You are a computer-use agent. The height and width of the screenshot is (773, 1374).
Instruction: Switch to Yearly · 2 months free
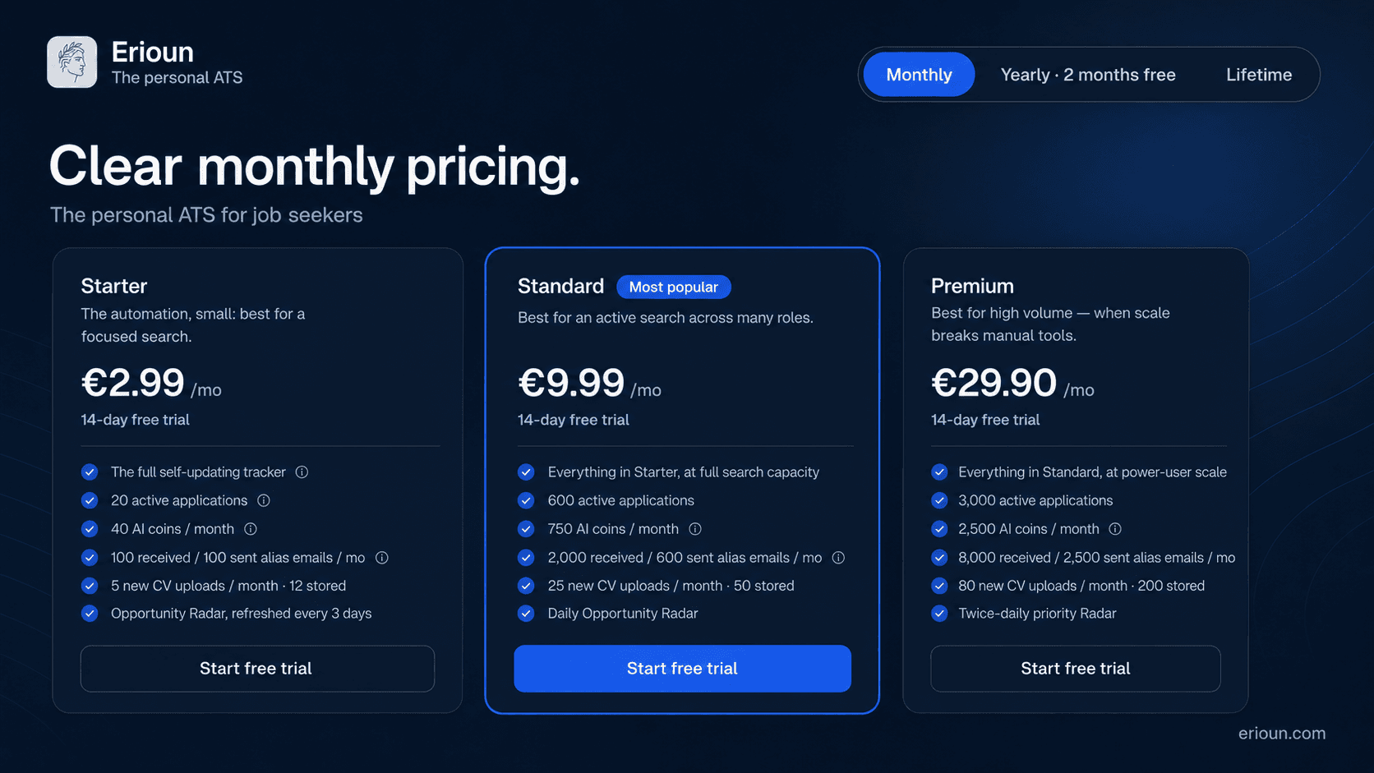[x=1088, y=75]
